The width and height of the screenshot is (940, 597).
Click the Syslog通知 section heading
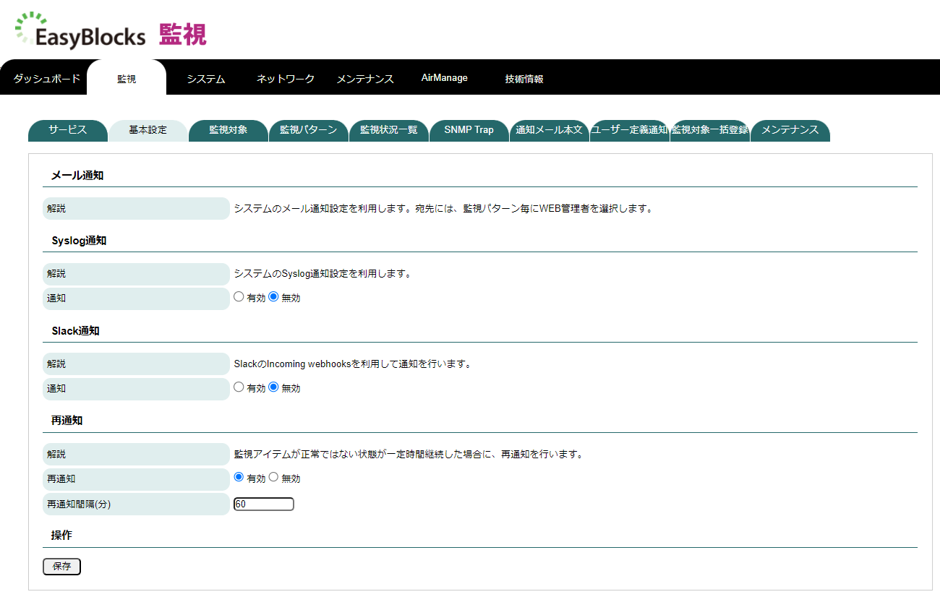[80, 241]
